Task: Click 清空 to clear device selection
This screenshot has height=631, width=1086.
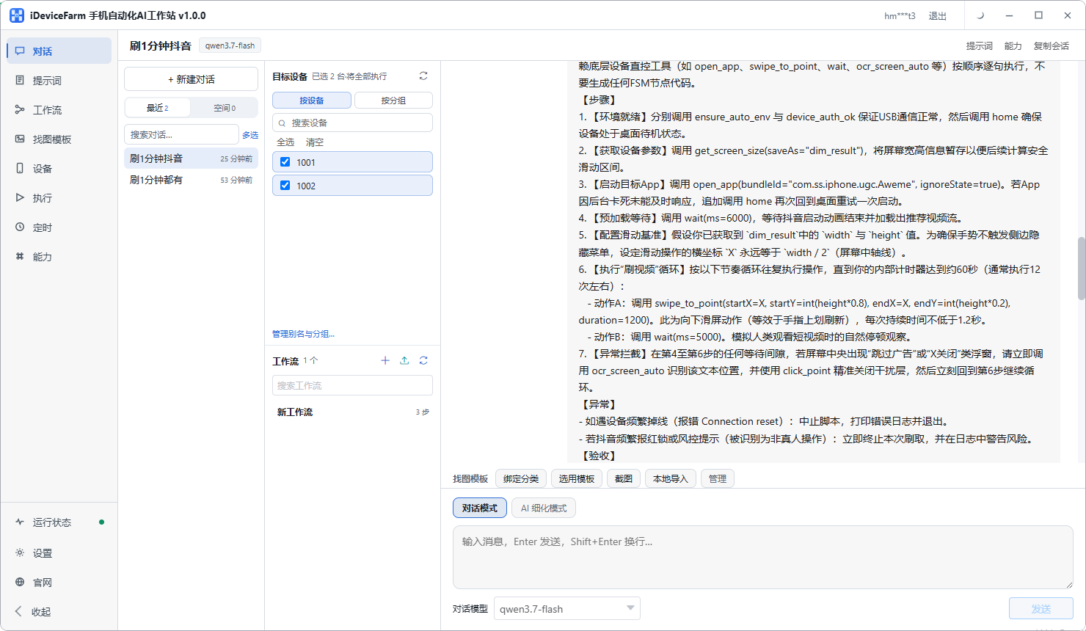Action: tap(315, 142)
